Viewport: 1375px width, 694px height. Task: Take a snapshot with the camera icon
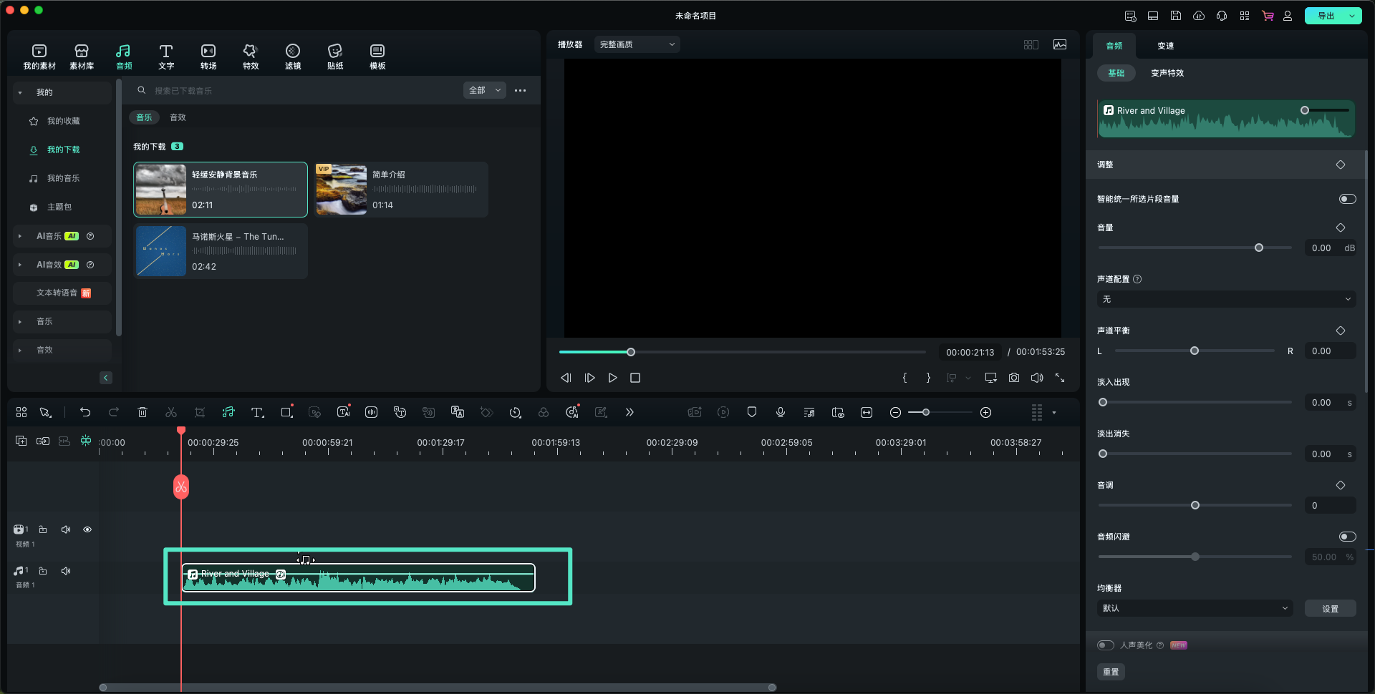[1014, 378]
